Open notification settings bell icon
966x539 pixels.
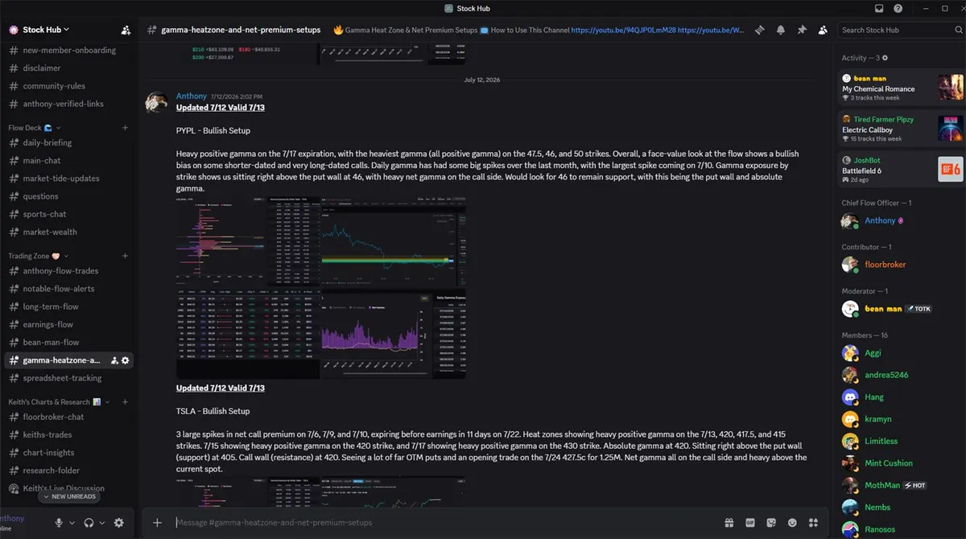tap(781, 30)
